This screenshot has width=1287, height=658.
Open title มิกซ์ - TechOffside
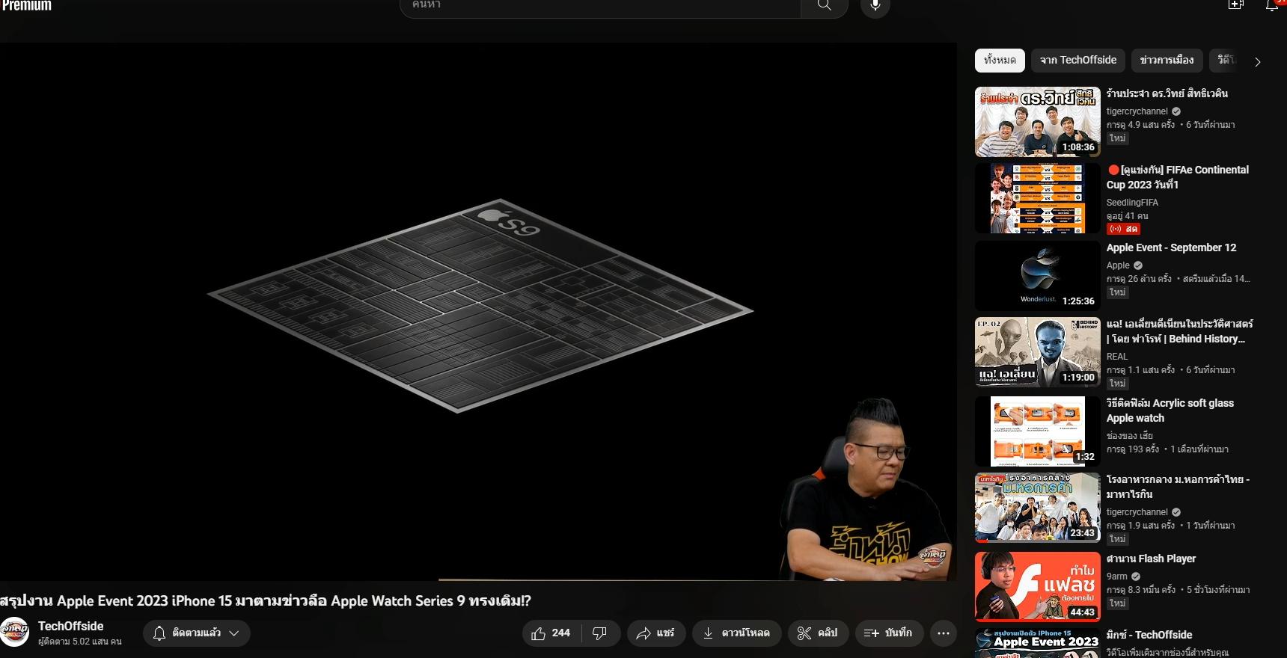(1149, 635)
